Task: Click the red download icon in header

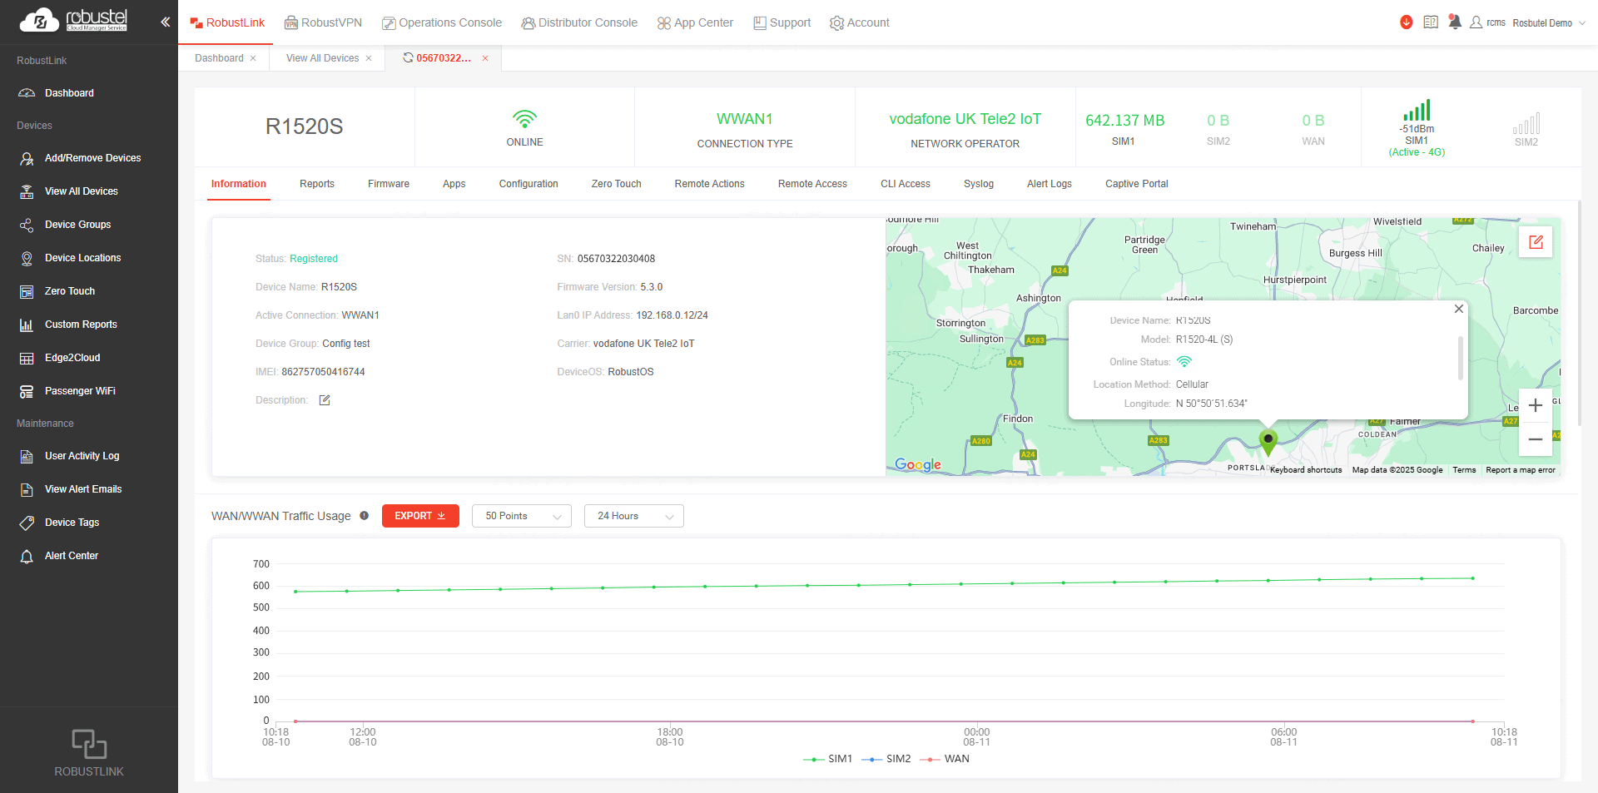Action: click(1406, 22)
